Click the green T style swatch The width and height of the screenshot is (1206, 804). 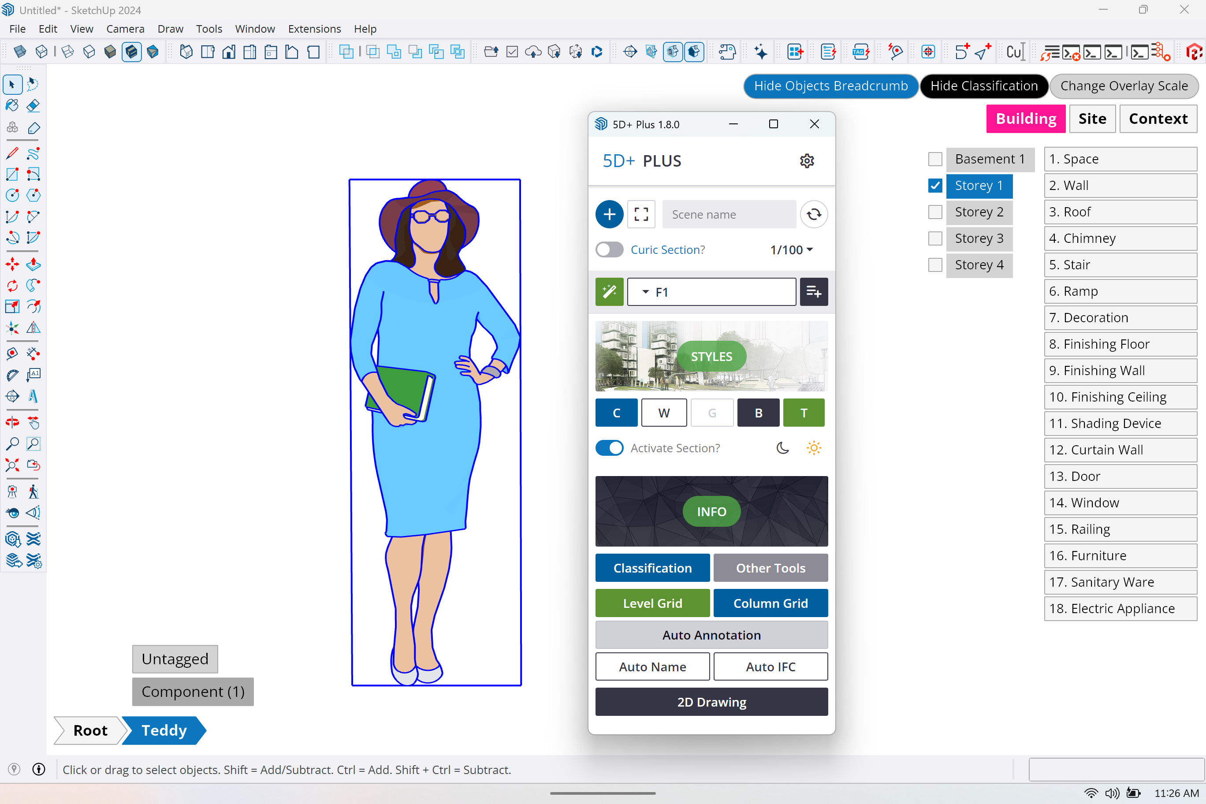point(804,413)
